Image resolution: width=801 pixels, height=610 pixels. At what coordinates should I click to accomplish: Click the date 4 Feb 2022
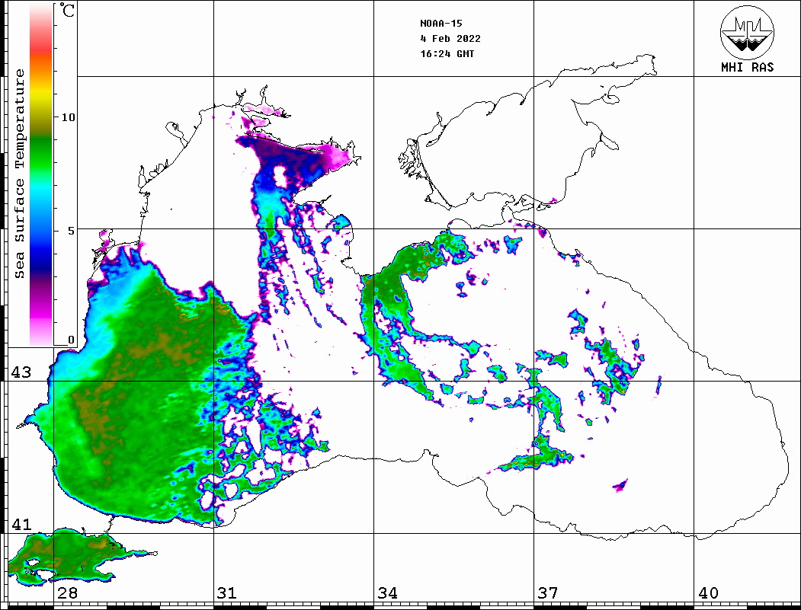coord(450,39)
